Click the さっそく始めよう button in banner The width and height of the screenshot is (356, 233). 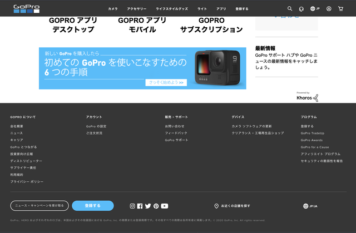(166, 82)
